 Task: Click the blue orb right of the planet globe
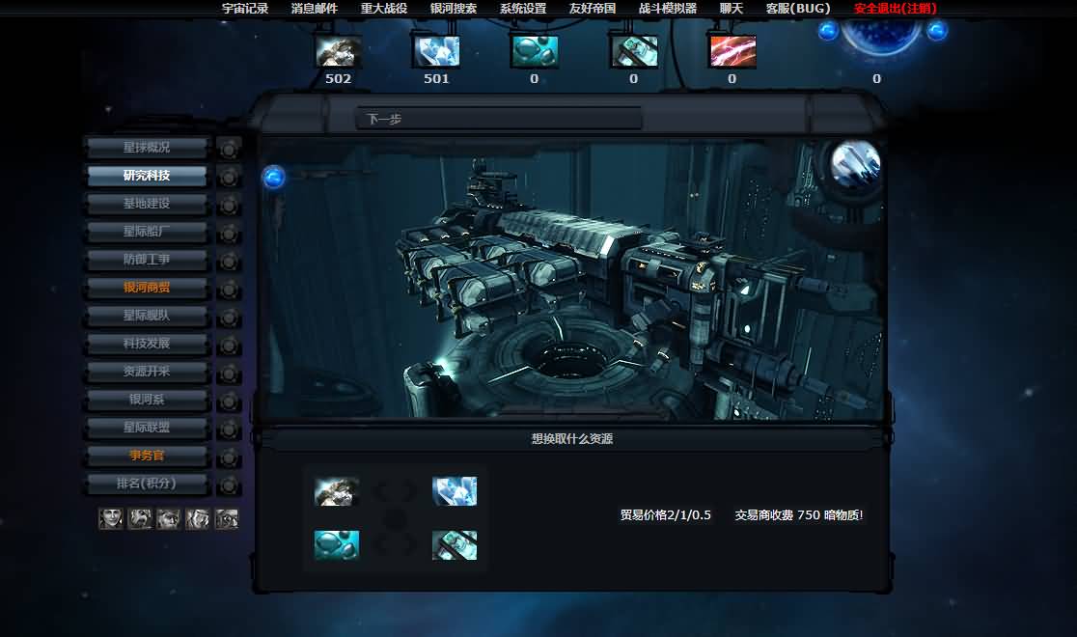pos(937,31)
